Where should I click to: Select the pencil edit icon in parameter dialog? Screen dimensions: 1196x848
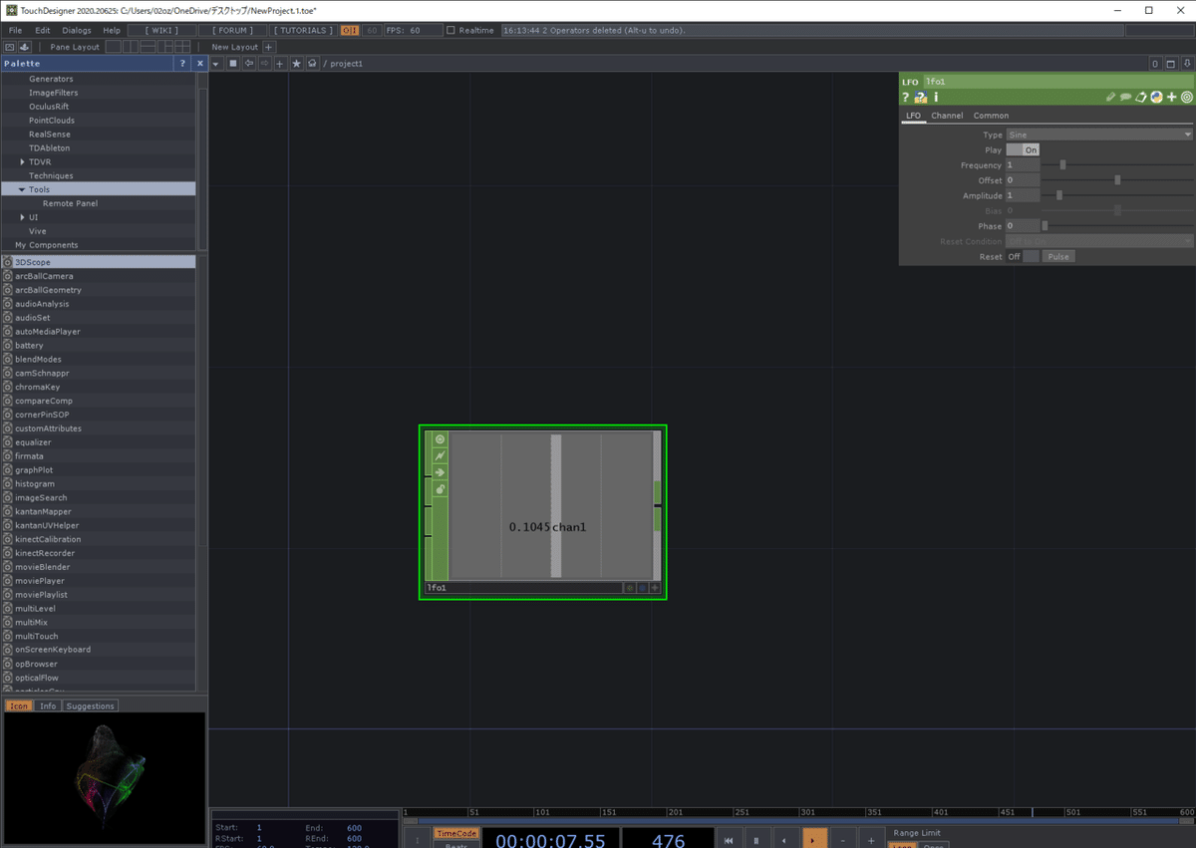click(x=1109, y=97)
